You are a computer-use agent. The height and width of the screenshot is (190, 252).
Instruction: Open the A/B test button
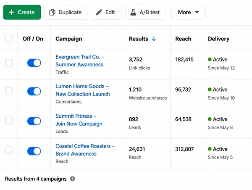[x=145, y=12]
